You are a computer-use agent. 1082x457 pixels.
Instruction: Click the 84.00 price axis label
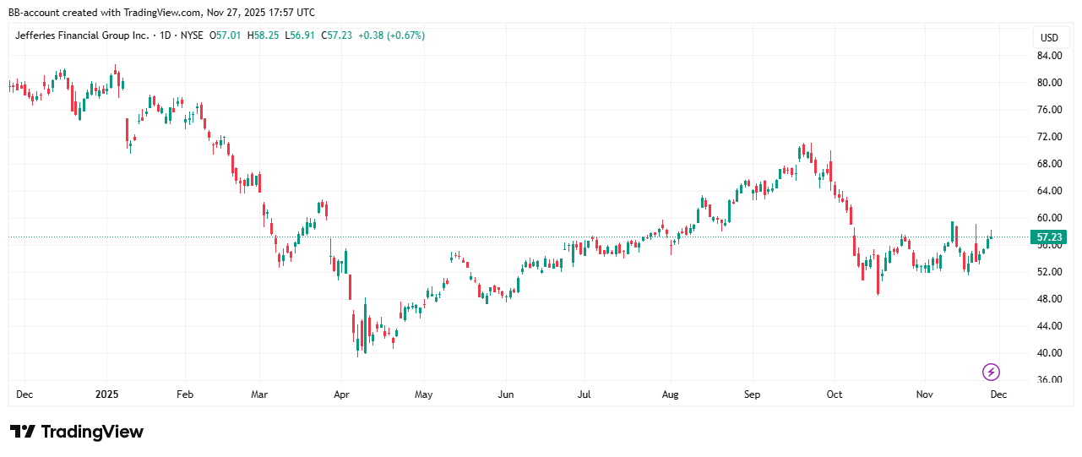pos(1048,56)
